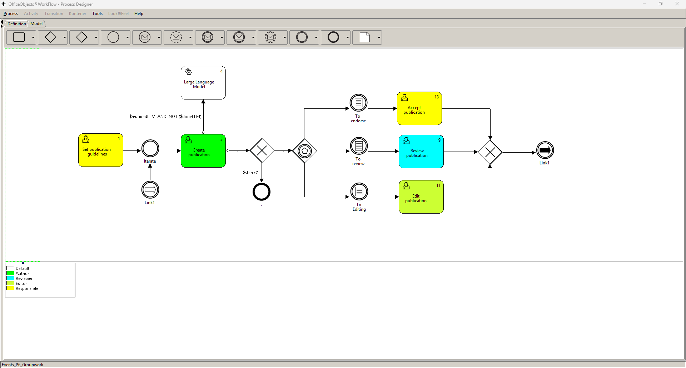Select the second diamond gateway tool

[x=82, y=37]
